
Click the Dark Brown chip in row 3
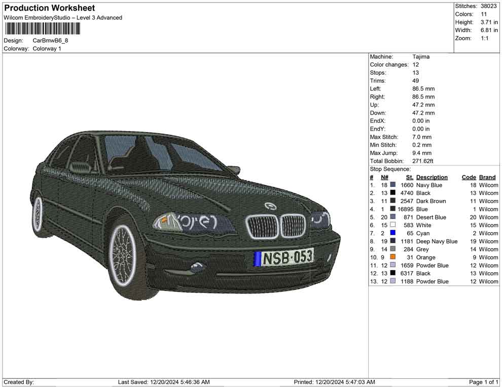click(393, 201)
